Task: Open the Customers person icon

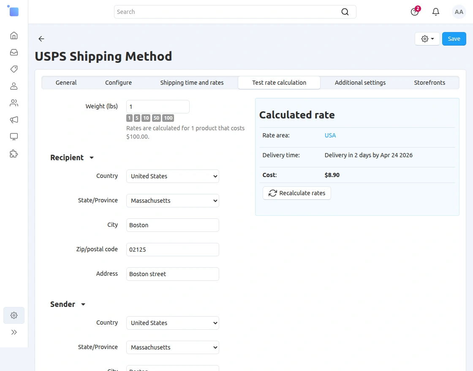Action: 14,86
